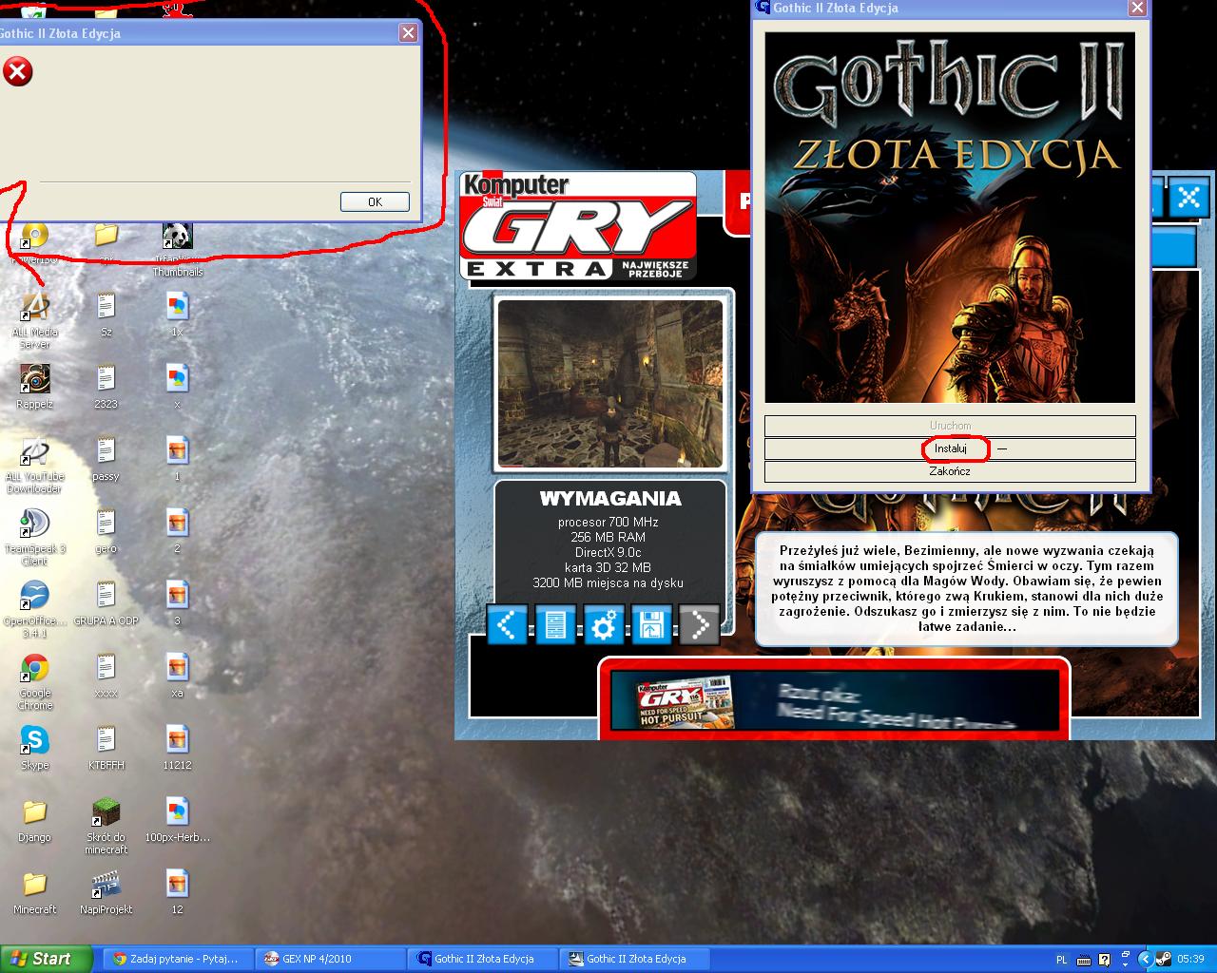The height and width of the screenshot is (973, 1217).
Task: Select the Django folder on desktop
Action: (x=34, y=819)
